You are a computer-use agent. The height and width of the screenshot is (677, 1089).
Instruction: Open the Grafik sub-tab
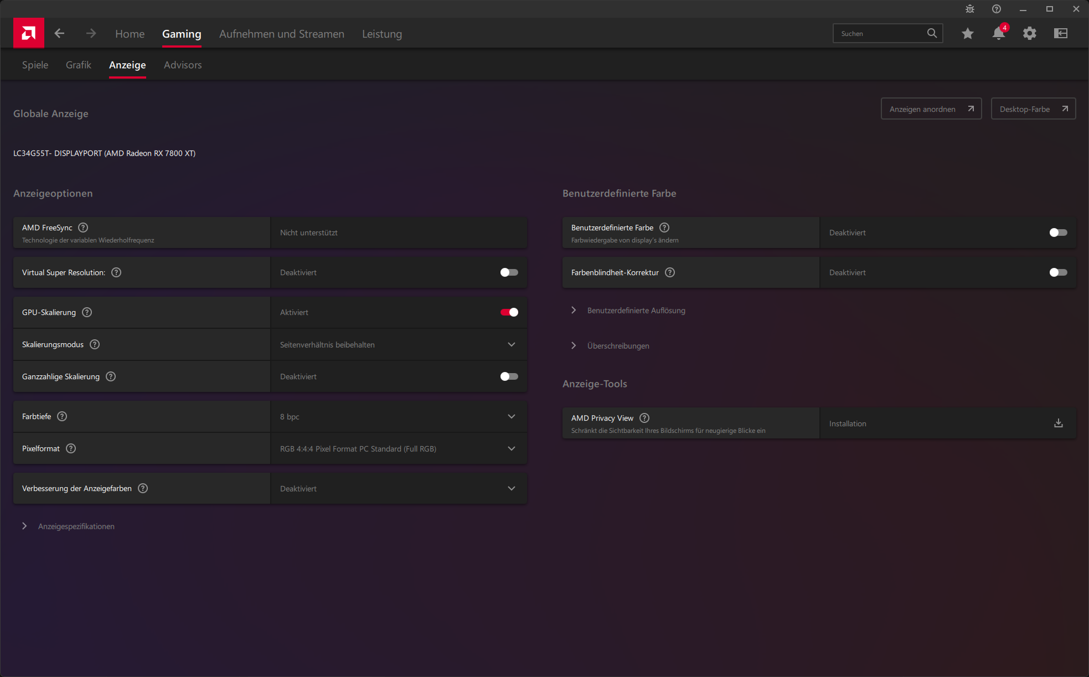78,65
